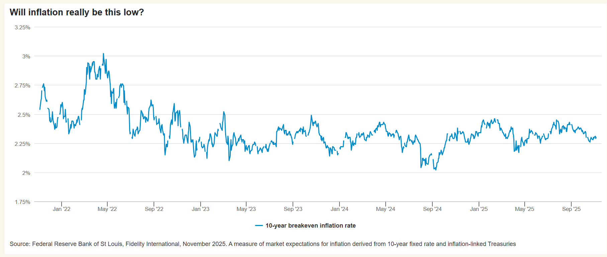Click the Jan '25 axis tick label

(x=479, y=209)
